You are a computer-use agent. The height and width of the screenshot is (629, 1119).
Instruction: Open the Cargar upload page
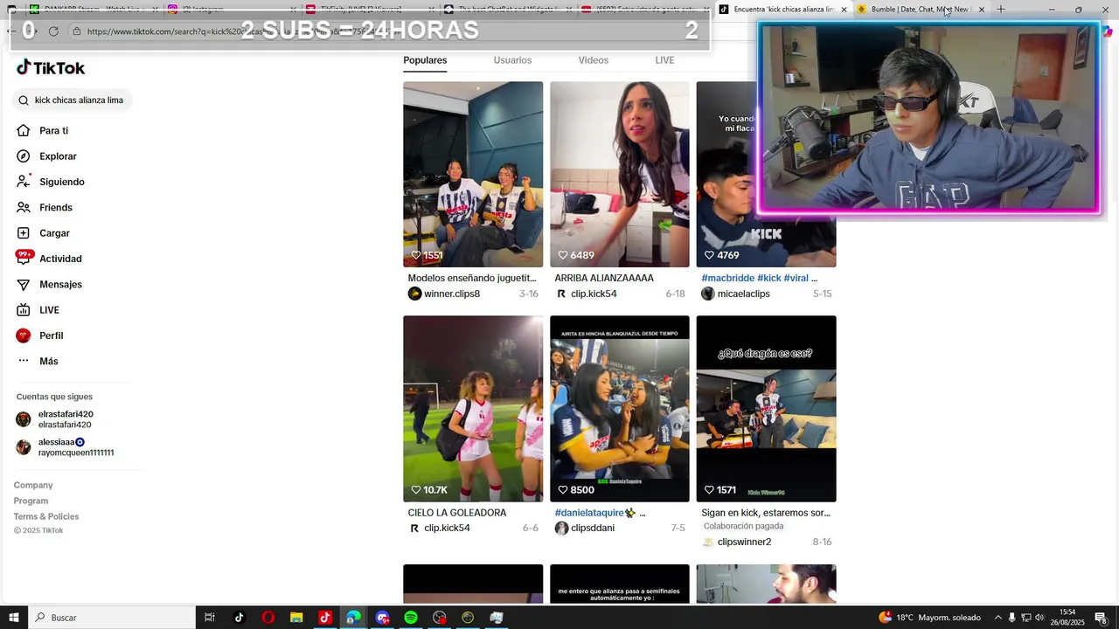[x=43, y=233]
